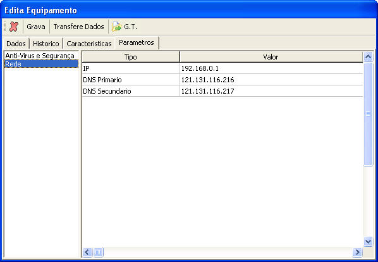Click the vertical scrollbar up arrow
The height and width of the screenshot is (262, 378).
pos(368,57)
